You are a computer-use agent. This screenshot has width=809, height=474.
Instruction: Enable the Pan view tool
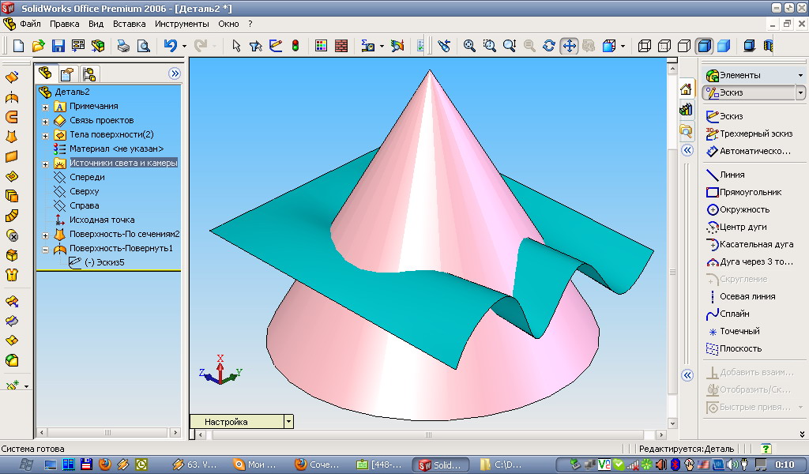coord(569,46)
